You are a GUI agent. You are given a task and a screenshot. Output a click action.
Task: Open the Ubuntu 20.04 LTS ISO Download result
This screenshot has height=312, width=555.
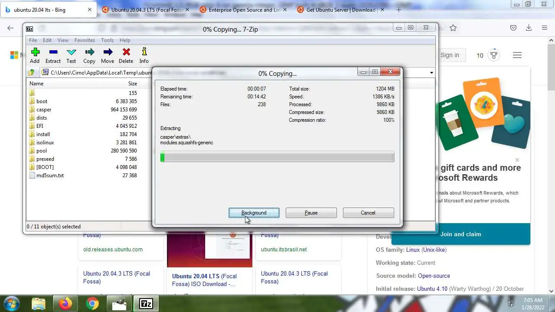tap(204, 280)
